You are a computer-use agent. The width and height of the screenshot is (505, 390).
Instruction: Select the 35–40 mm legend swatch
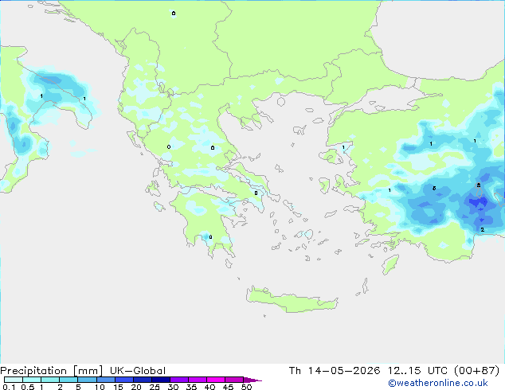point(197,380)
